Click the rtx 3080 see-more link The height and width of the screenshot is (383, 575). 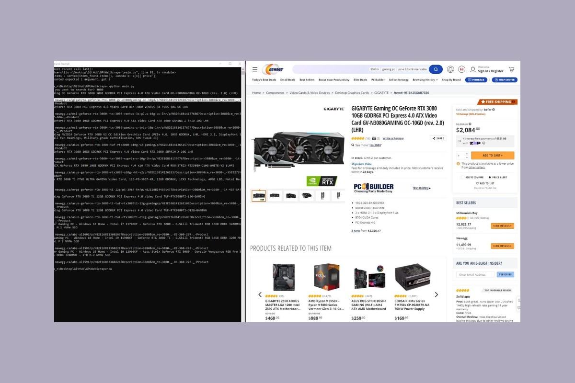click(x=375, y=145)
